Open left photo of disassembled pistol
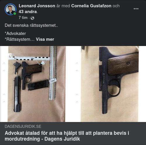 pos(36,84)
